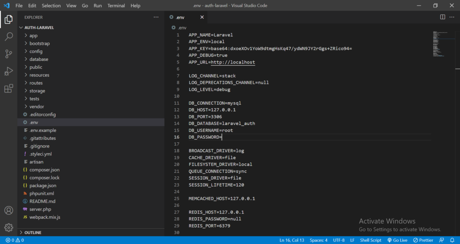Open the .gitattributes file

[91, 138]
